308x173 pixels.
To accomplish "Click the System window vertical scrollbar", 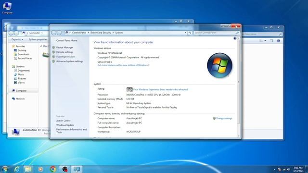I will pyautogui.click(x=239, y=82).
